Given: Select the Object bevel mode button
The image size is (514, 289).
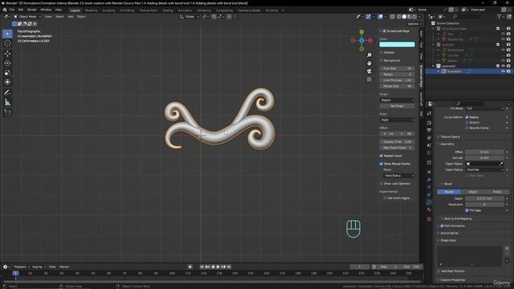Looking at the screenshot, I should pyautogui.click(x=473, y=192).
